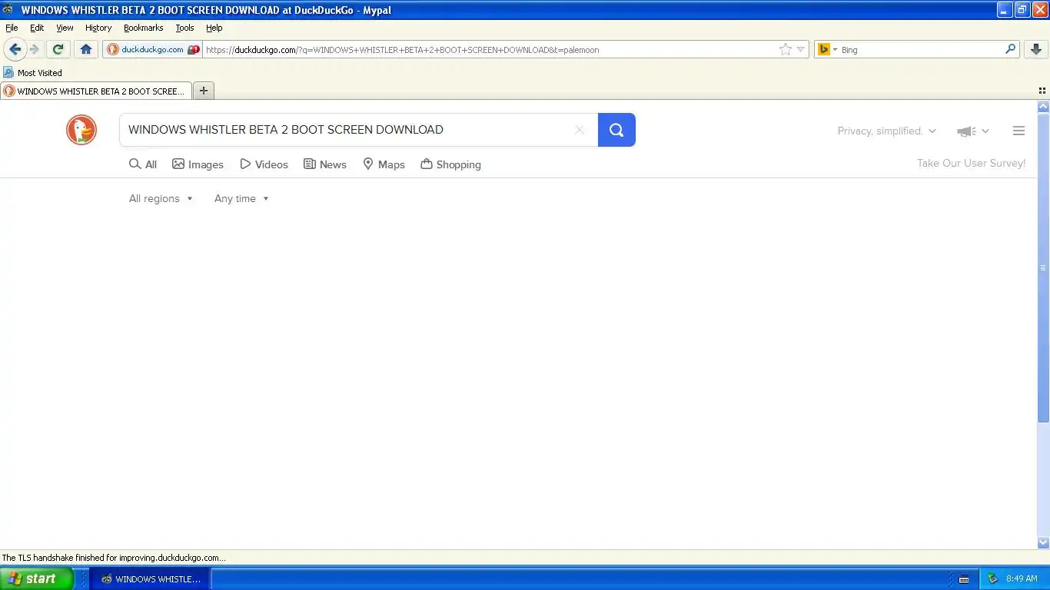Click the magnifier in the Bing search box

click(x=1011, y=49)
